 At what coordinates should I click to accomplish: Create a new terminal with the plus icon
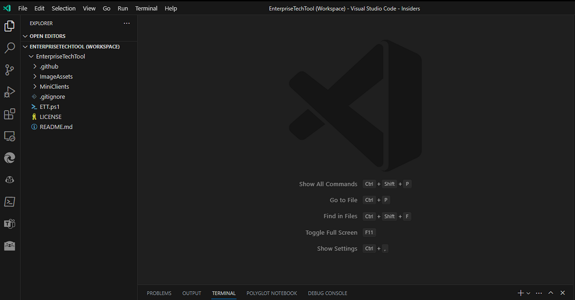click(520, 292)
